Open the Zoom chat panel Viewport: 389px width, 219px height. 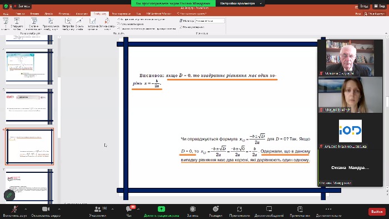click(129, 211)
